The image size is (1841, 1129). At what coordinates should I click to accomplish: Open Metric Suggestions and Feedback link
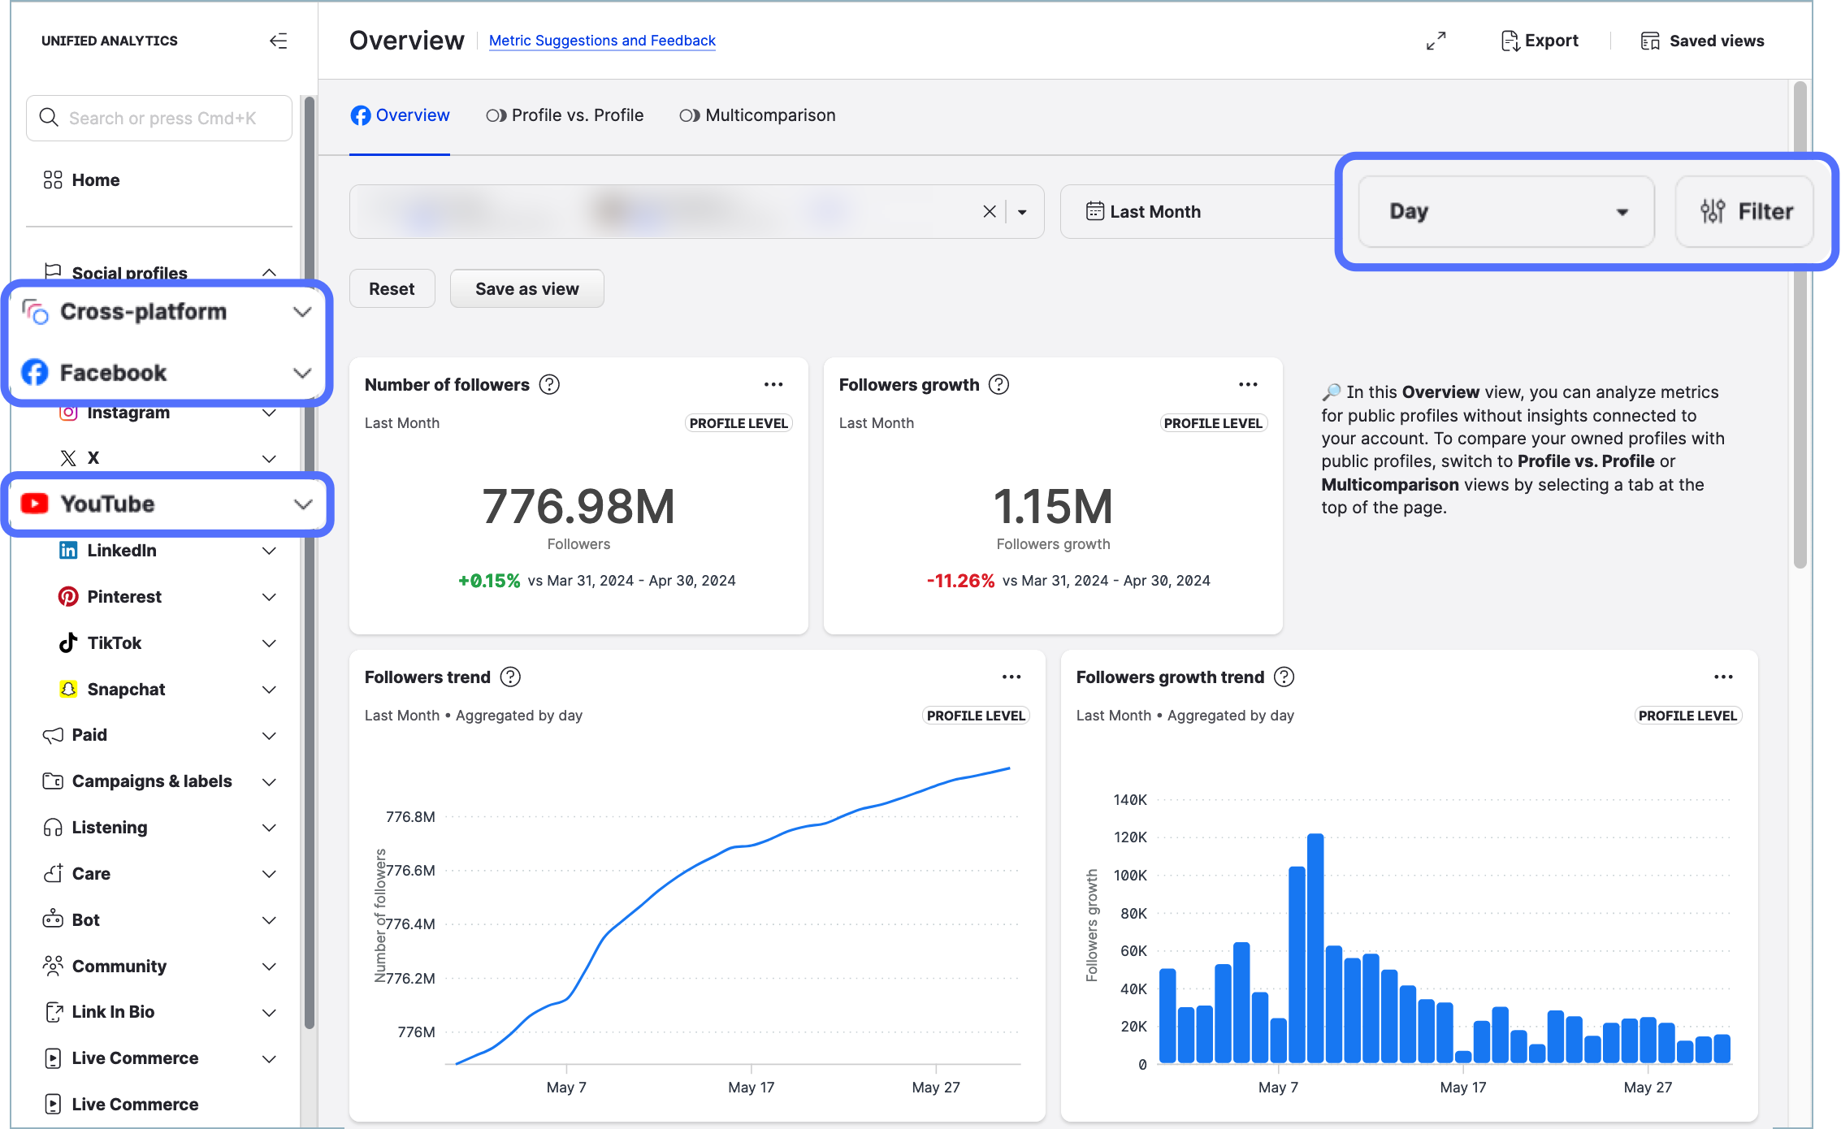[x=602, y=41]
